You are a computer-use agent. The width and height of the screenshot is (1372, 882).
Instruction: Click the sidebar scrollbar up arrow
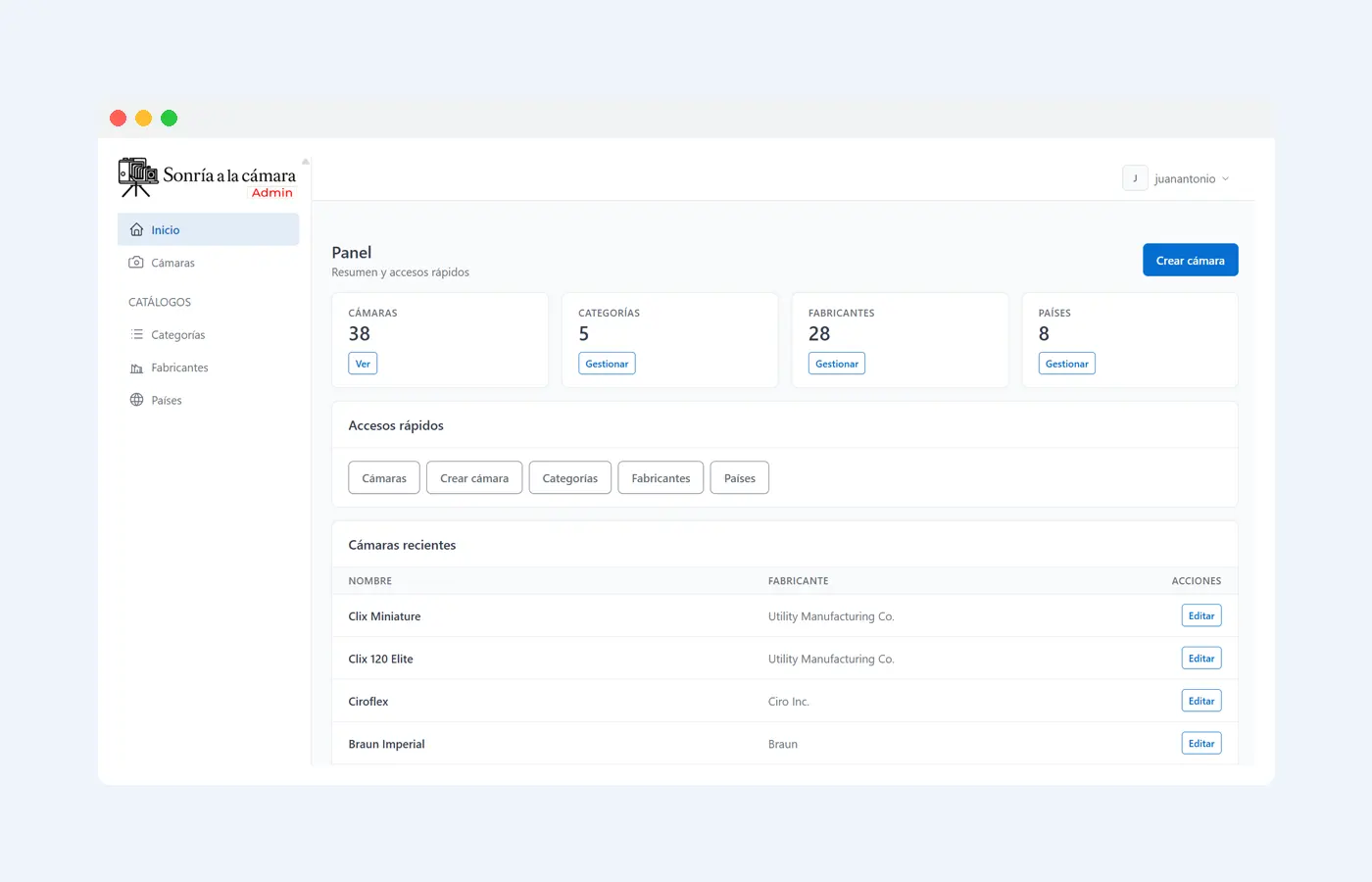[306, 162]
